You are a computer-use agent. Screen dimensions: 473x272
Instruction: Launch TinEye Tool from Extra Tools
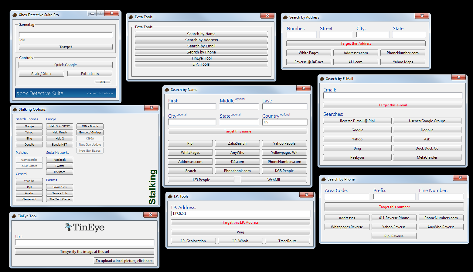201,58
